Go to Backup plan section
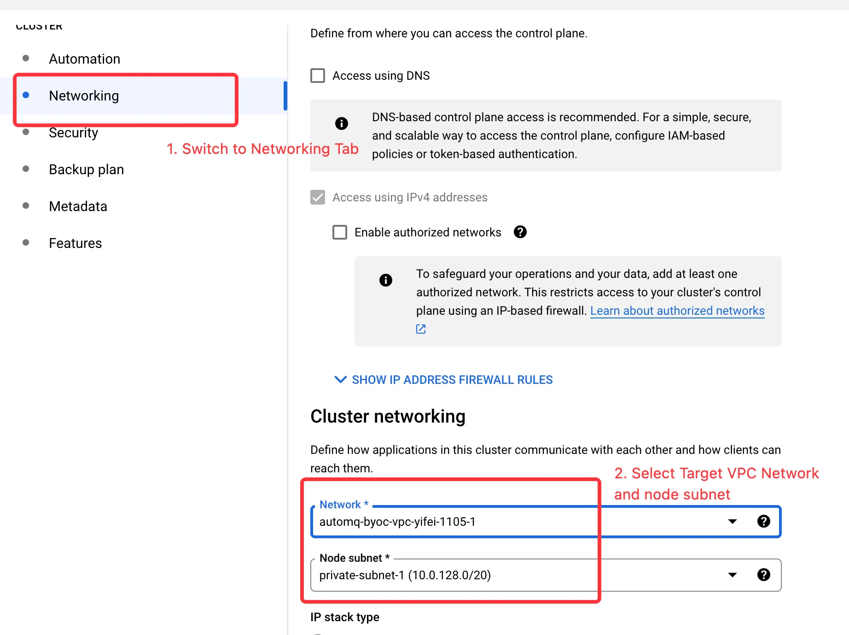This screenshot has height=635, width=849. (86, 170)
